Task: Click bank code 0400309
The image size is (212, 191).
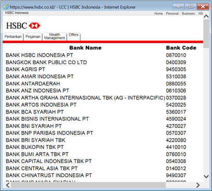Action: [x=176, y=62]
